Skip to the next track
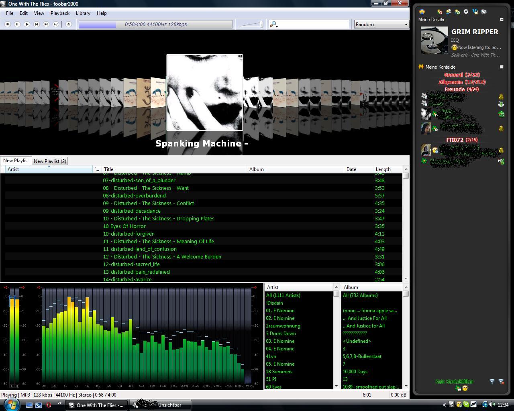Image resolution: width=514 pixels, height=411 pixels. pos(46,24)
